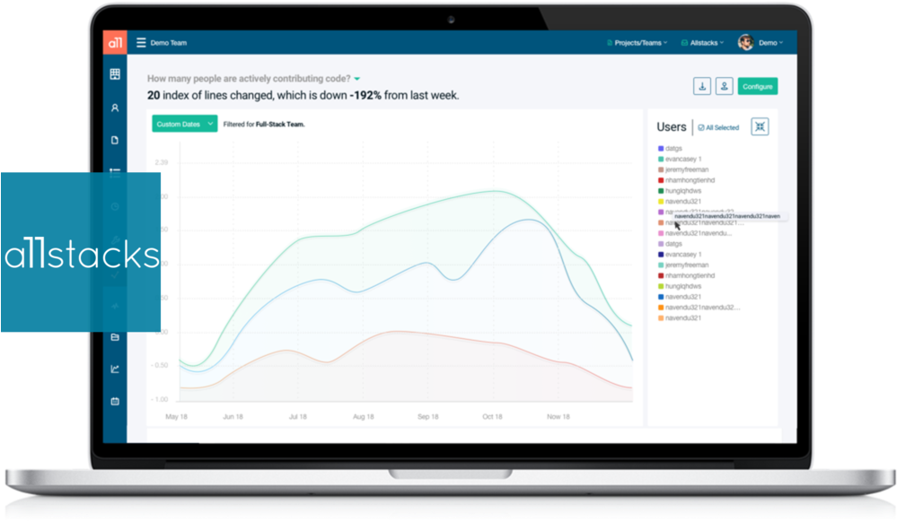
Task: Open the Allstacks dropdown in header
Action: pos(702,43)
